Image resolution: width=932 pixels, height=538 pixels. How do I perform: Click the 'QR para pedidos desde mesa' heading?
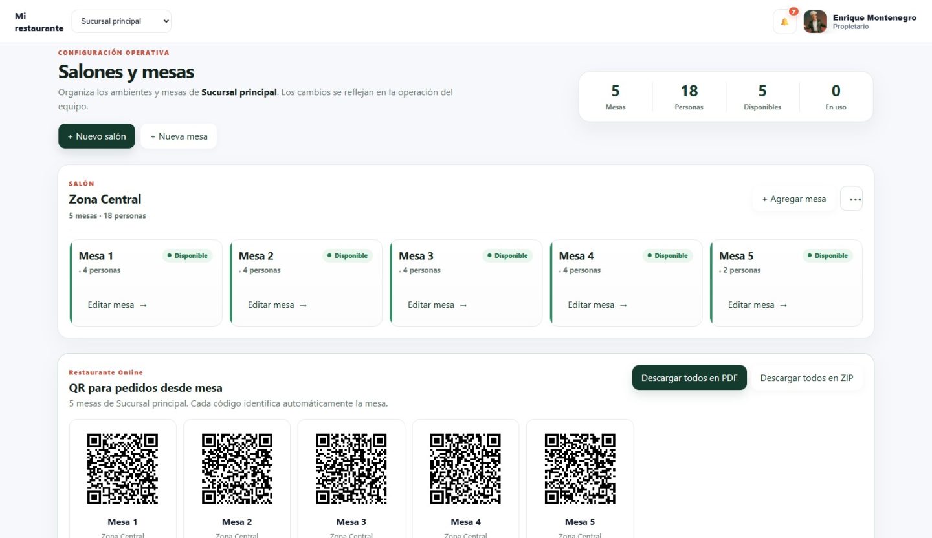[146, 388]
